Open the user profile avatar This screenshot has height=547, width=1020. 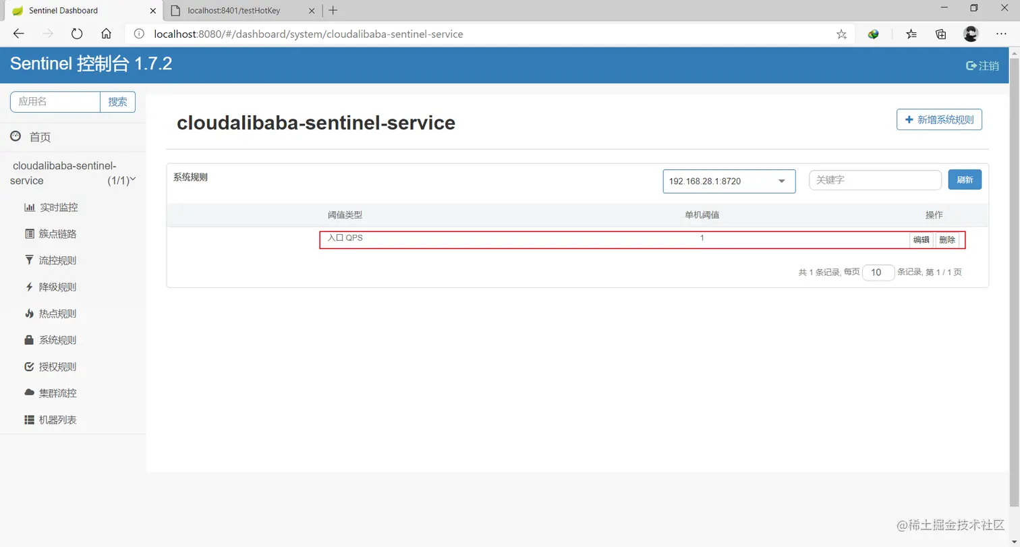coord(971,34)
